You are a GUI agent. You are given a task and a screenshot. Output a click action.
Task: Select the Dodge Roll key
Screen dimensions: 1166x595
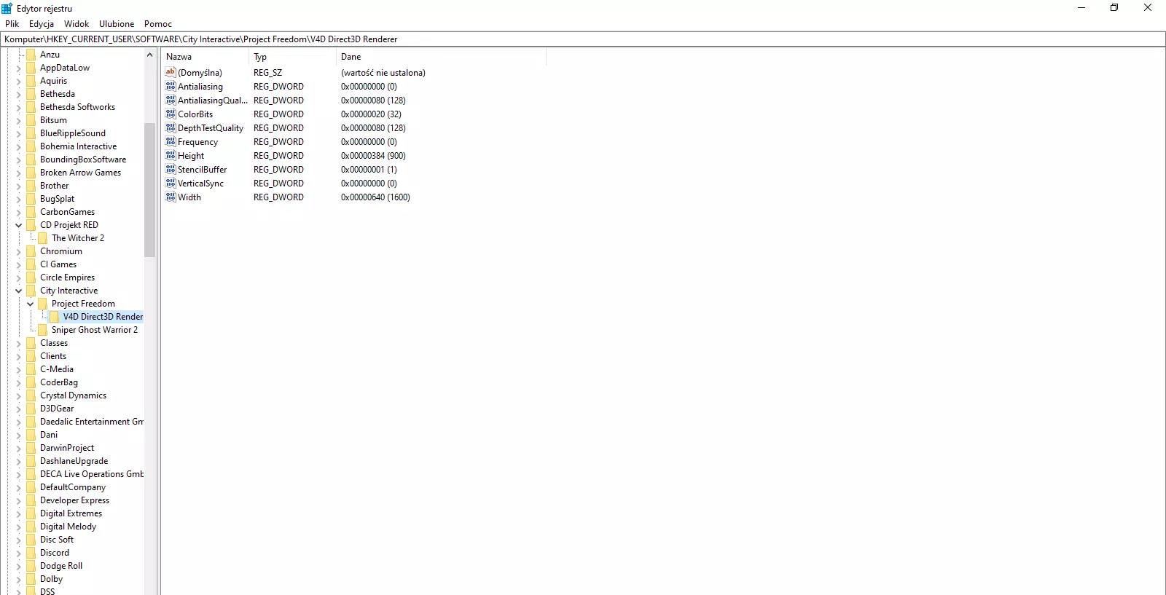61,566
